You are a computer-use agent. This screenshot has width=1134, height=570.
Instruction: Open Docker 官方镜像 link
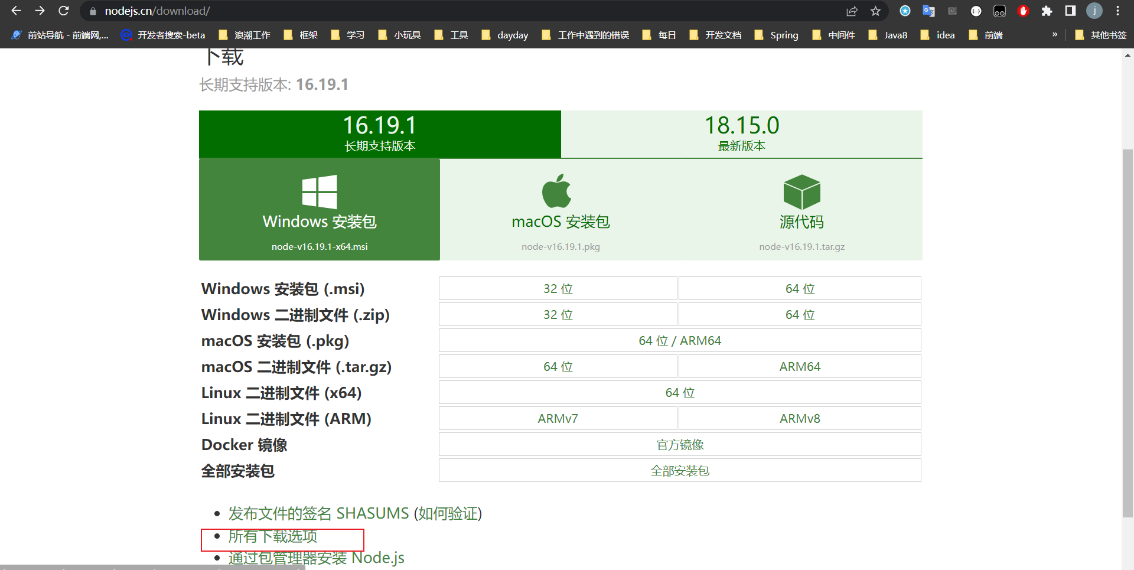tap(680, 444)
